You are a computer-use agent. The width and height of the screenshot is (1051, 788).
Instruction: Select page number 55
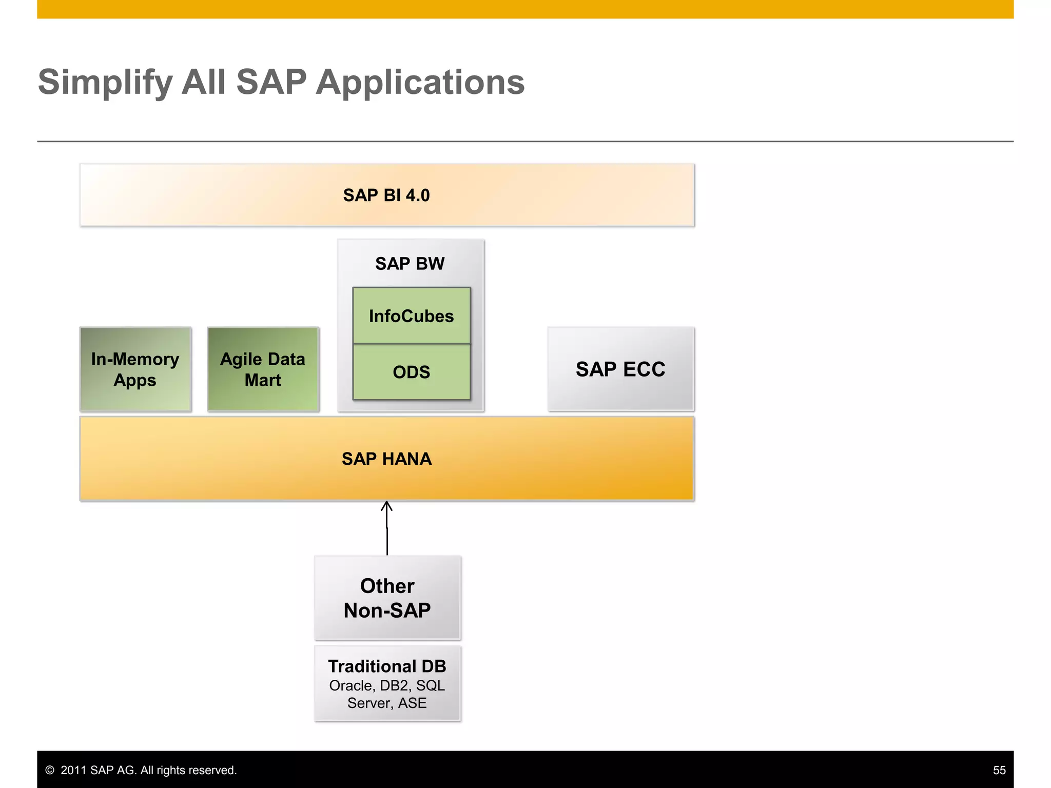[999, 770]
